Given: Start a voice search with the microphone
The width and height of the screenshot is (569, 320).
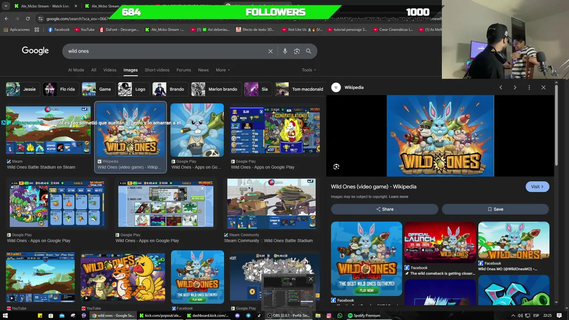Looking at the screenshot, I should click(x=285, y=51).
